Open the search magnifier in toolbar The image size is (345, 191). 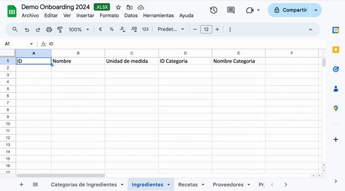(x=15, y=29)
